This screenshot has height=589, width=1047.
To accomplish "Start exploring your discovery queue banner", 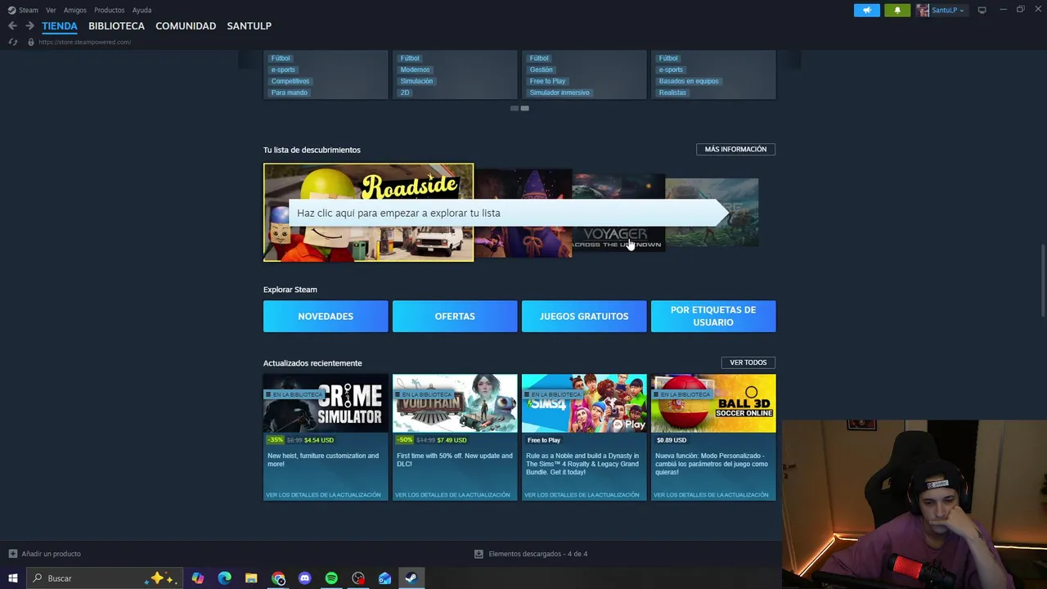I will [507, 213].
